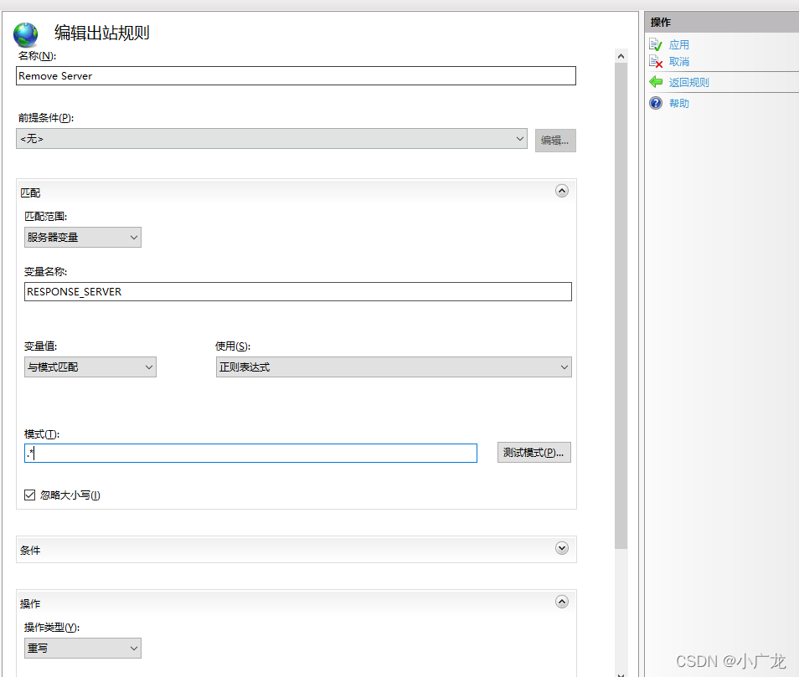This screenshot has width=799, height=677.
Task: Click the 编辑... precondition button
Action: [555, 141]
